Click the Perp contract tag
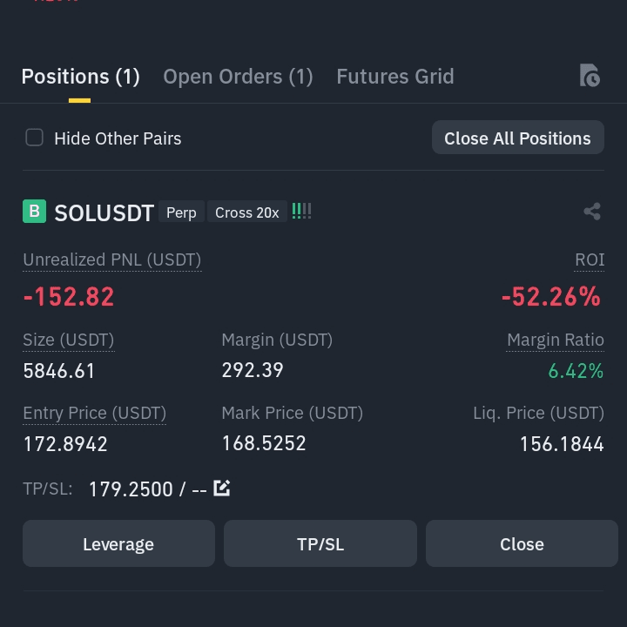Image resolution: width=627 pixels, height=627 pixels. (181, 212)
